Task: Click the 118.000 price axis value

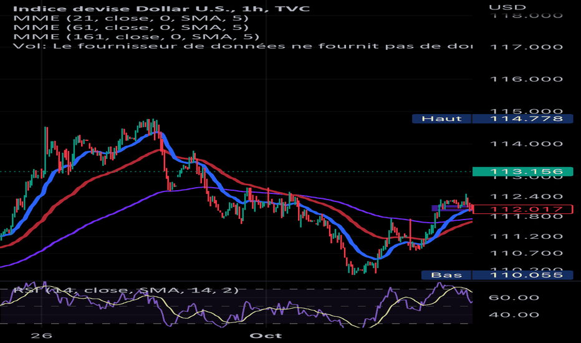Action: [527, 16]
